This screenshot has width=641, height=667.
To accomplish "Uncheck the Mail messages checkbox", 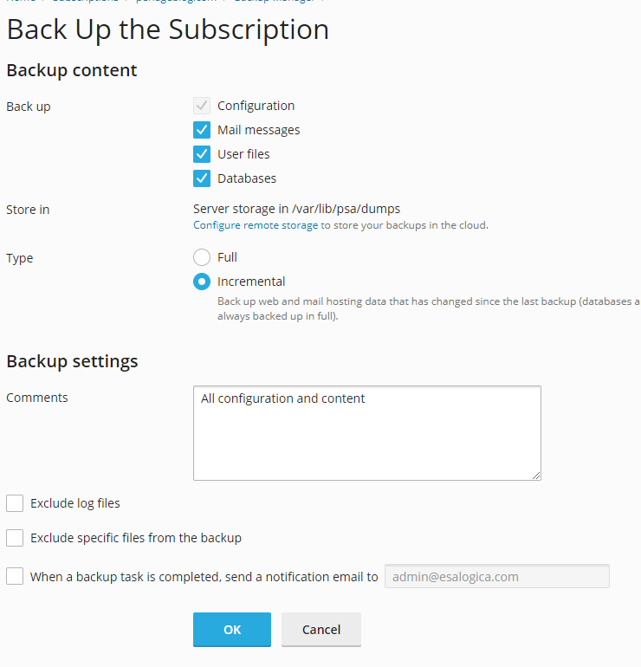I will pyautogui.click(x=202, y=130).
